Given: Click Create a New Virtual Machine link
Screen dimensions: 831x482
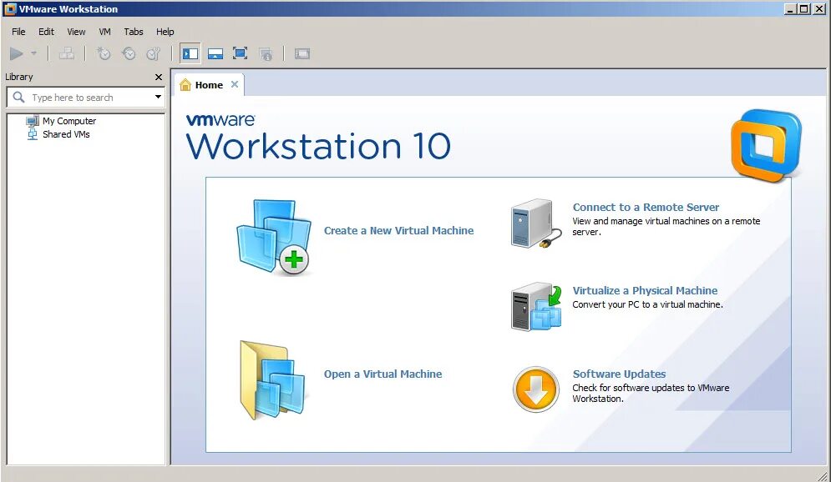Looking at the screenshot, I should 398,231.
